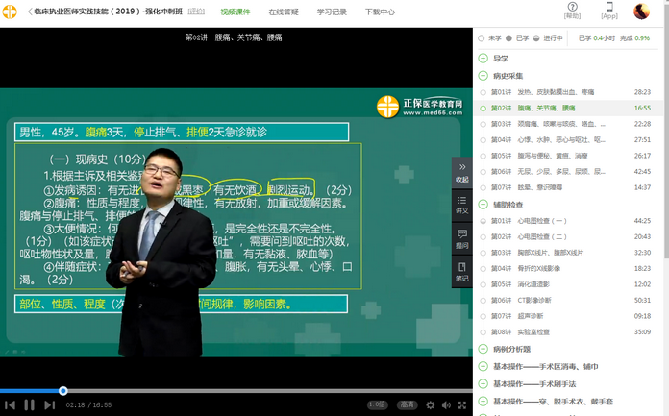669x416 pixels.
Task: Go back to the previous lecture video
Action: (x=10, y=405)
